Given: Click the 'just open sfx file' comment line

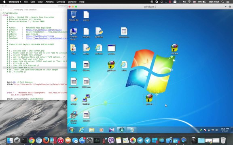Looking at the screenshot, I should click(x=35, y=68).
